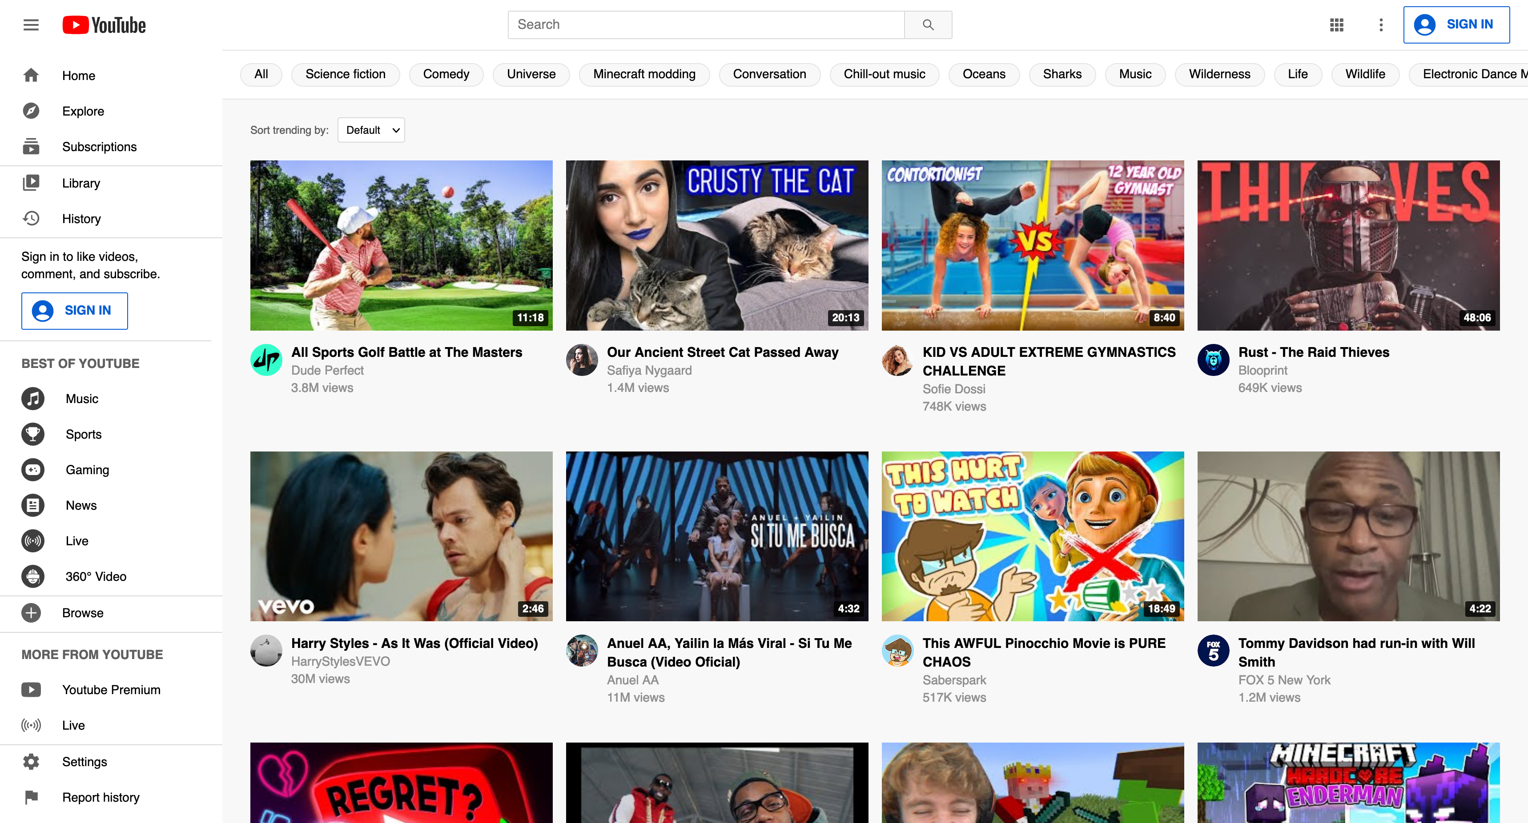The width and height of the screenshot is (1528, 823).
Task: Click the Live icon under More from YouTube
Action: pyautogui.click(x=31, y=725)
